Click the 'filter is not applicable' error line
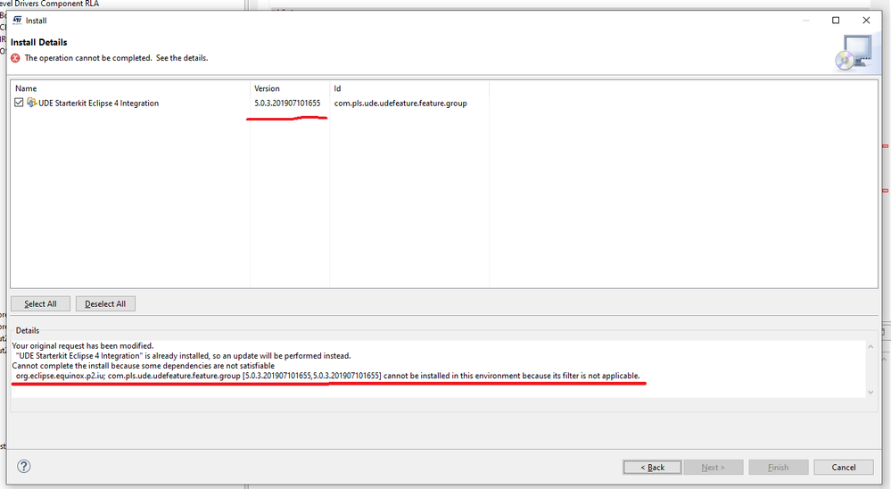 pos(328,376)
